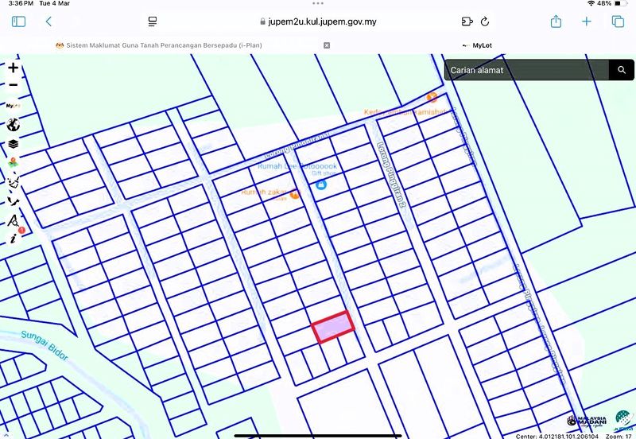Show the Safari tab overview

tap(618, 21)
